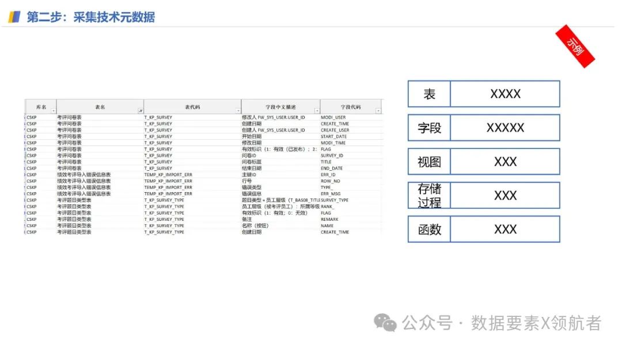Open the 字段代码 column filter dropdown
Screen dimensions: 622x348
click(x=378, y=111)
